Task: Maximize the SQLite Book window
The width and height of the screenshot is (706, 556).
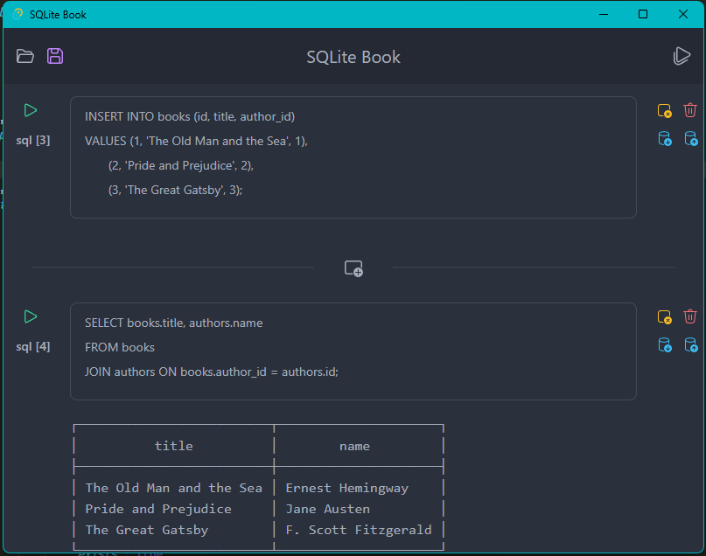Action: pos(643,14)
